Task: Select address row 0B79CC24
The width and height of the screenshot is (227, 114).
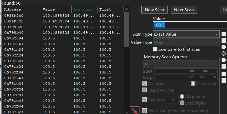Action: point(63,89)
